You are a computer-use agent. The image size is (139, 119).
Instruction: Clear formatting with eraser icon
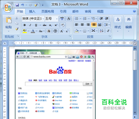63,25
